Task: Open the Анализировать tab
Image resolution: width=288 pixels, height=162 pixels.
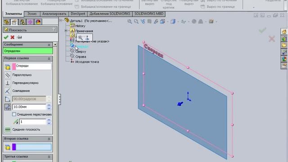Action: [54, 14]
